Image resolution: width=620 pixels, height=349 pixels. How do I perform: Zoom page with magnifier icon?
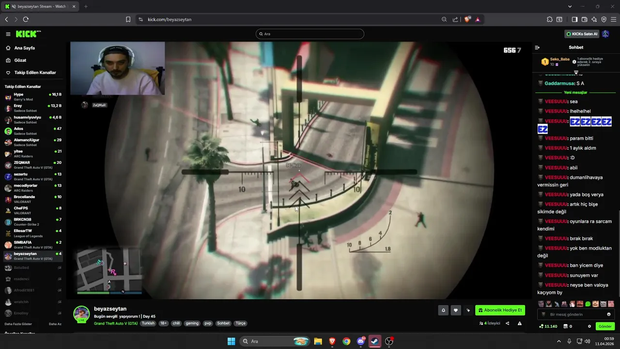click(x=444, y=19)
